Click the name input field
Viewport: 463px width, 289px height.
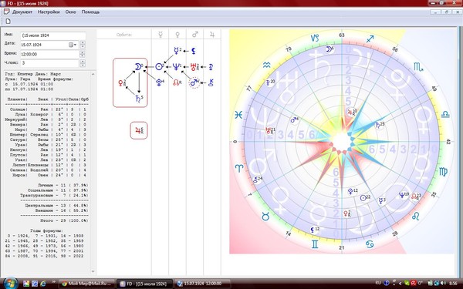[53, 35]
